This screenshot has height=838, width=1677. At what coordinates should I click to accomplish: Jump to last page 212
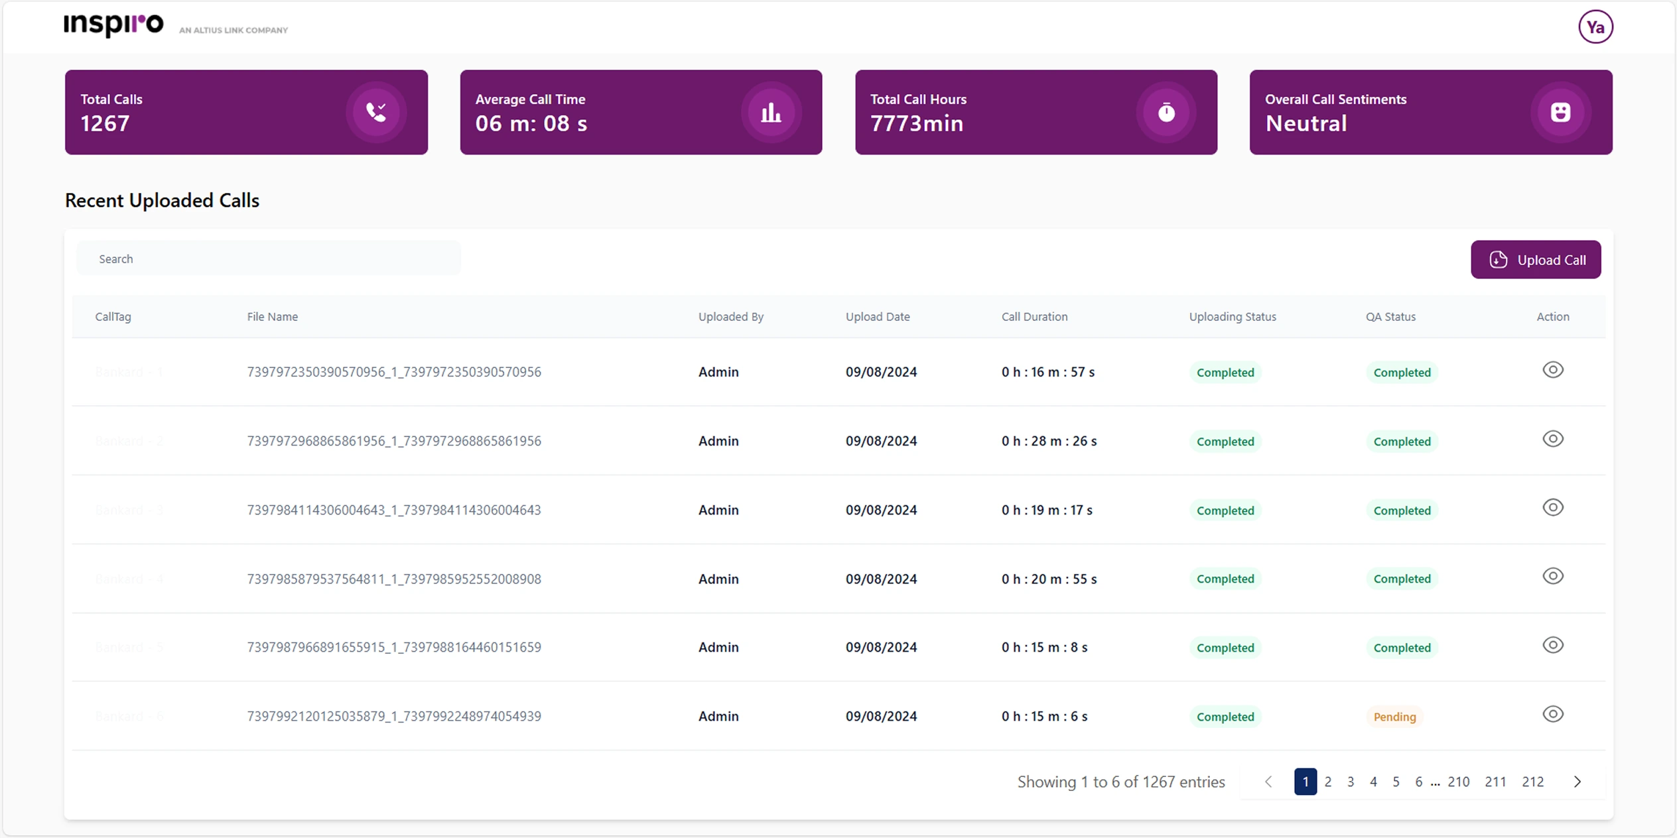[1532, 782]
